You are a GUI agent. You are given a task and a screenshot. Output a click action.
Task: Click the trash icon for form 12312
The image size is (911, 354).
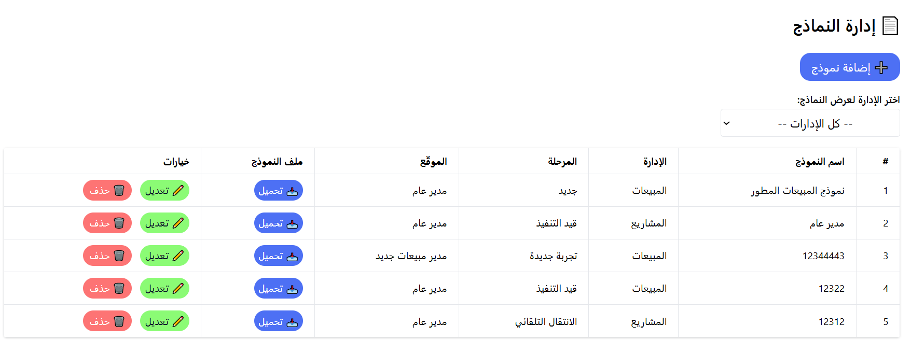coord(120,321)
